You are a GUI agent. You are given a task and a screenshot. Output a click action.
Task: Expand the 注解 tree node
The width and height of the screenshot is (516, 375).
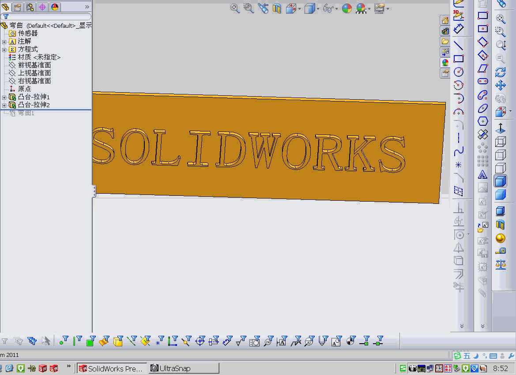tap(4, 42)
